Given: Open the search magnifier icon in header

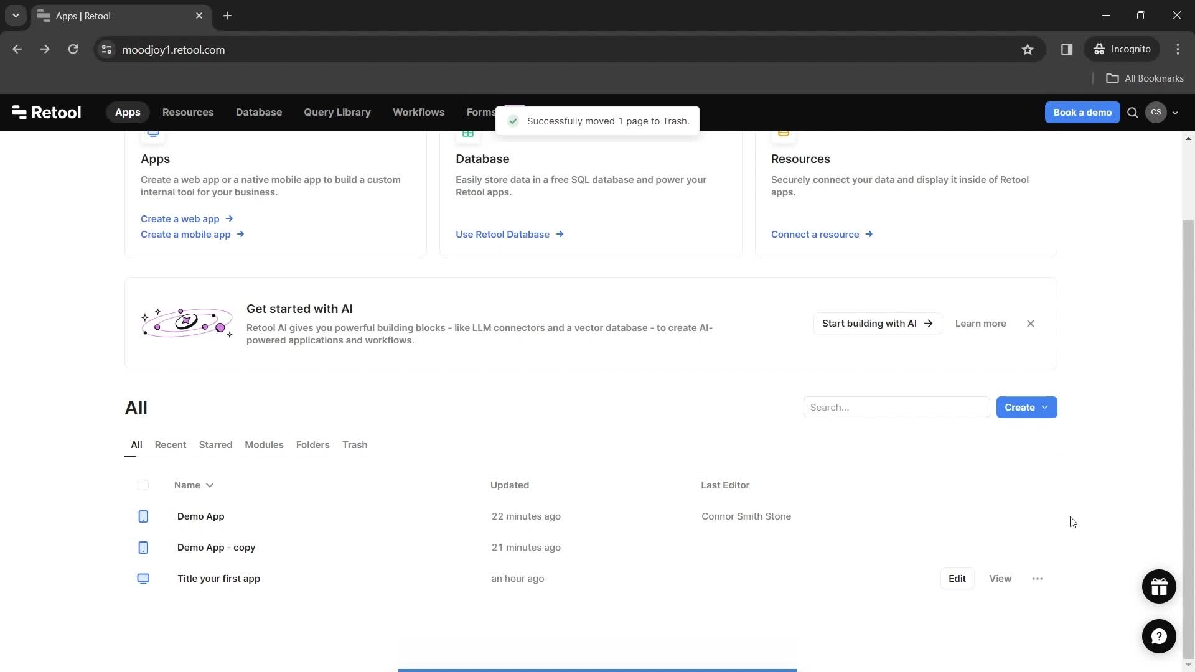Looking at the screenshot, I should pos(1133,113).
